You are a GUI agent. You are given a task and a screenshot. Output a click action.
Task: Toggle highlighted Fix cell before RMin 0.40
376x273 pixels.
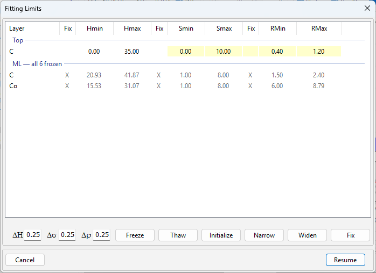pyautogui.click(x=250, y=52)
